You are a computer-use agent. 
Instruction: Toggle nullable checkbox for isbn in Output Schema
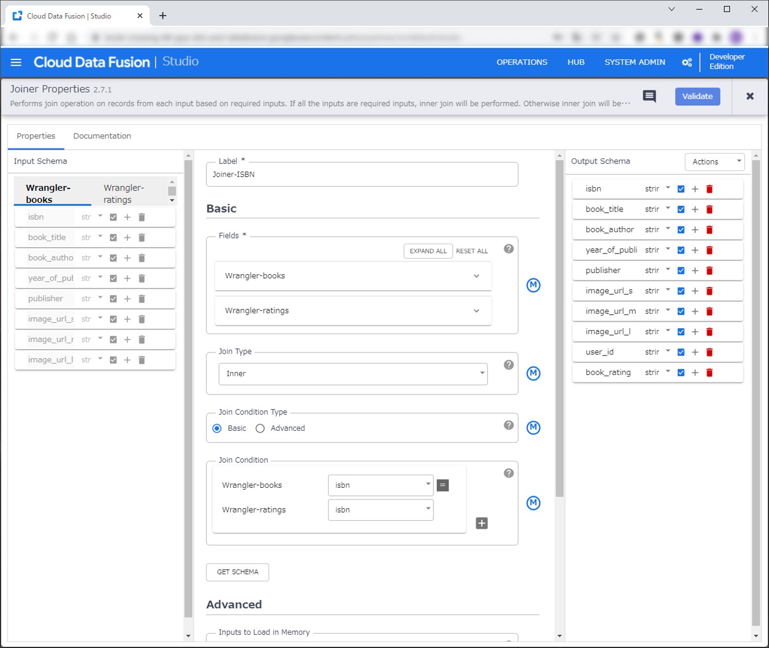click(x=681, y=189)
